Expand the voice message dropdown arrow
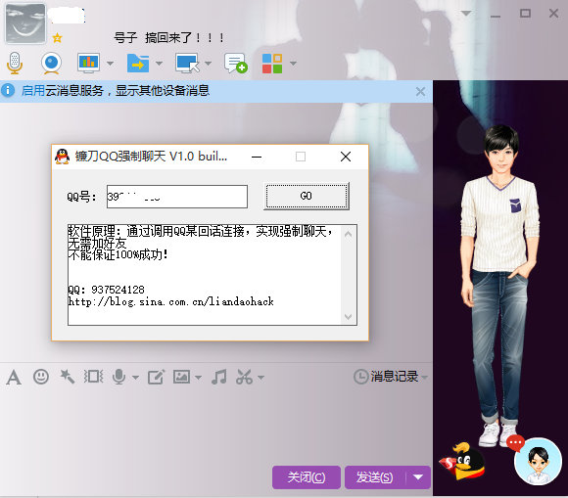The height and width of the screenshot is (498, 568). click(135, 378)
